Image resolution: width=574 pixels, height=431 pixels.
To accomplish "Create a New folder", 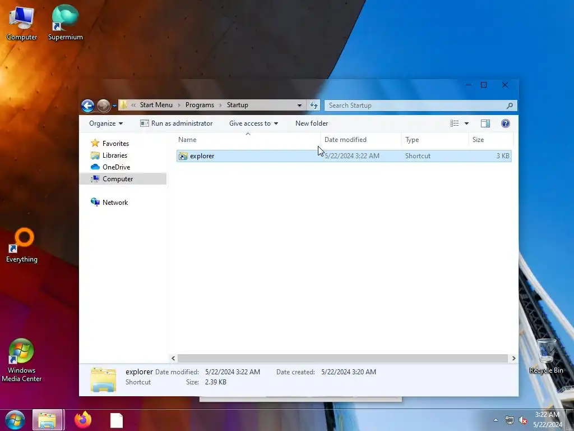I will tap(312, 123).
